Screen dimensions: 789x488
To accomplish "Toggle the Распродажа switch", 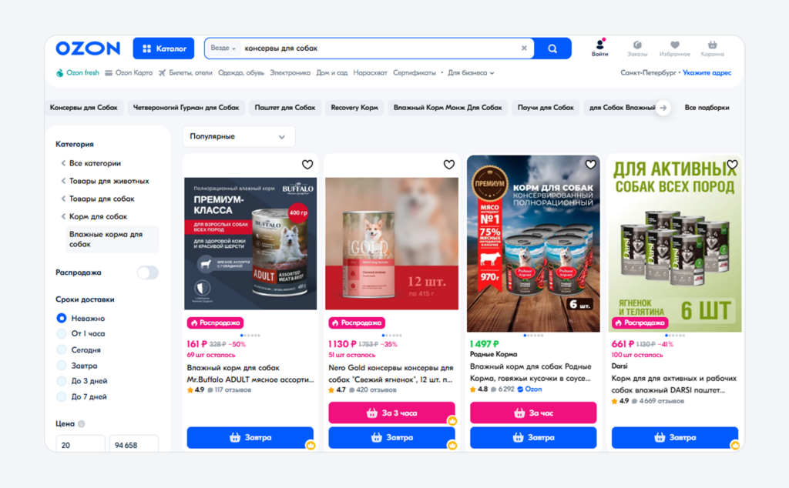I will [x=147, y=272].
